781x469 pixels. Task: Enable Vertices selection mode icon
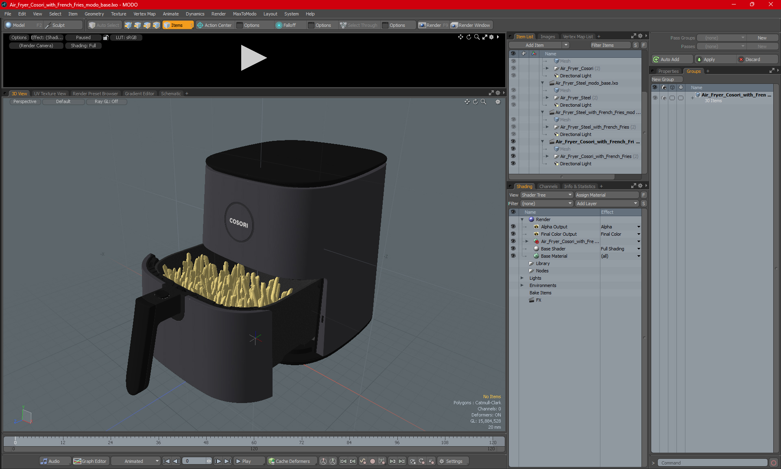[128, 25]
